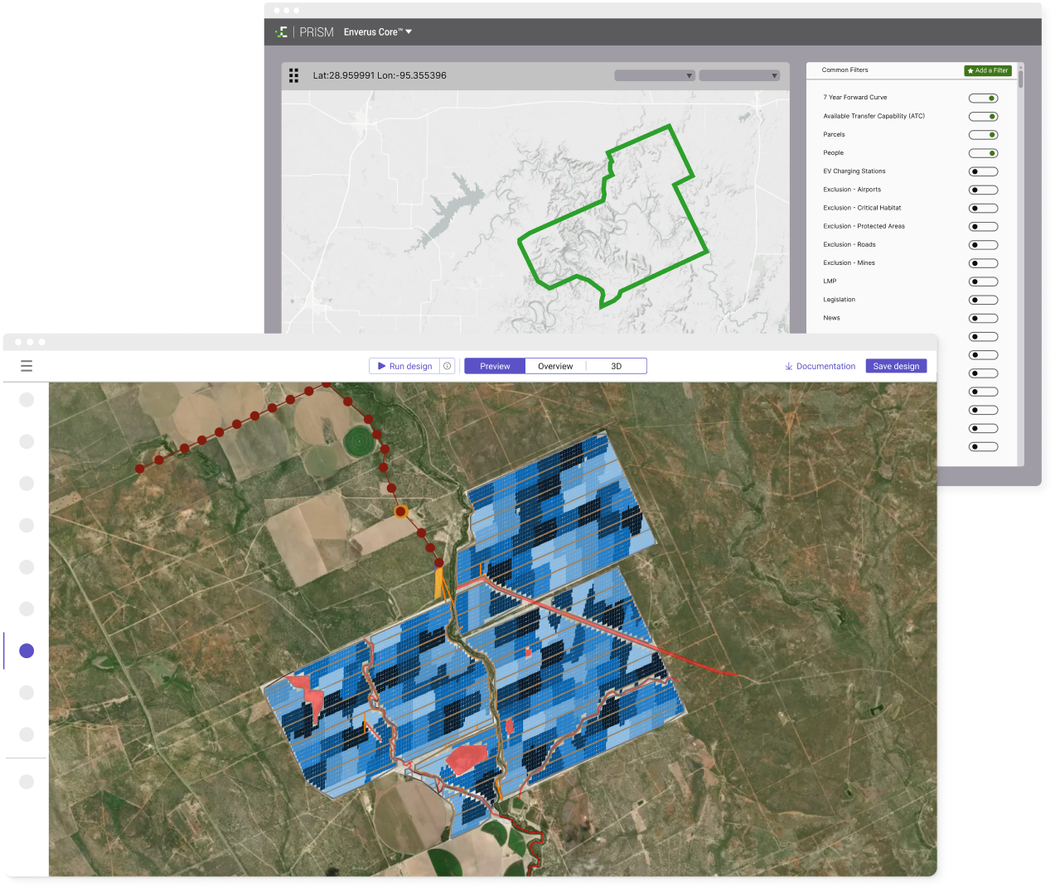The image size is (1055, 890).
Task: Disable the Parcels filter switch
Action: 983,135
